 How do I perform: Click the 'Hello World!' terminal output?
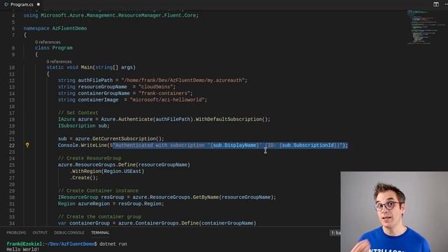23,249
